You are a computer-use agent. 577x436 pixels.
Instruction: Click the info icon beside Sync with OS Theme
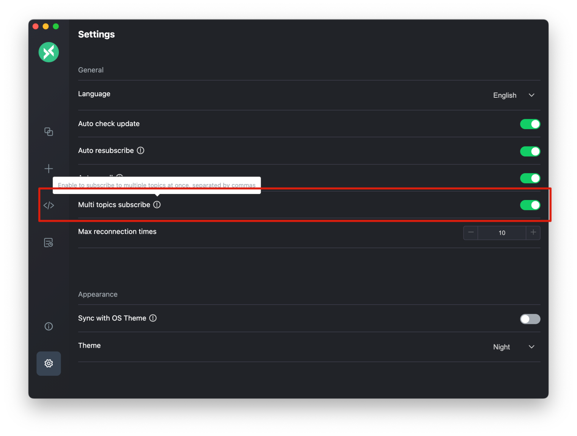tap(153, 318)
